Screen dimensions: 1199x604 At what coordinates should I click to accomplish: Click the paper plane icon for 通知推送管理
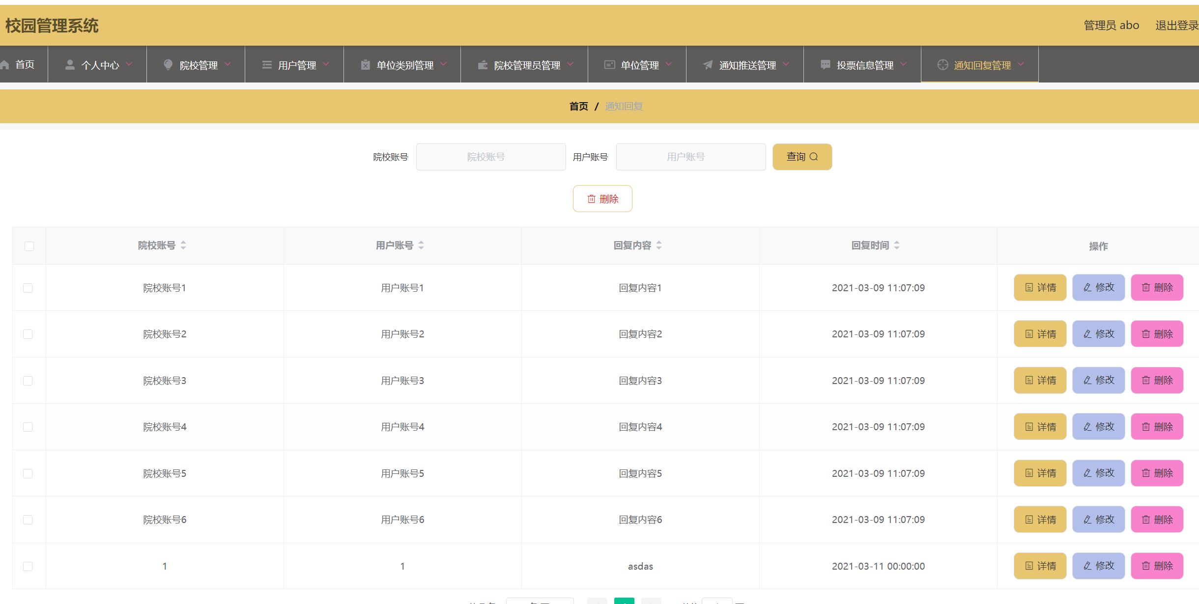[x=708, y=65]
